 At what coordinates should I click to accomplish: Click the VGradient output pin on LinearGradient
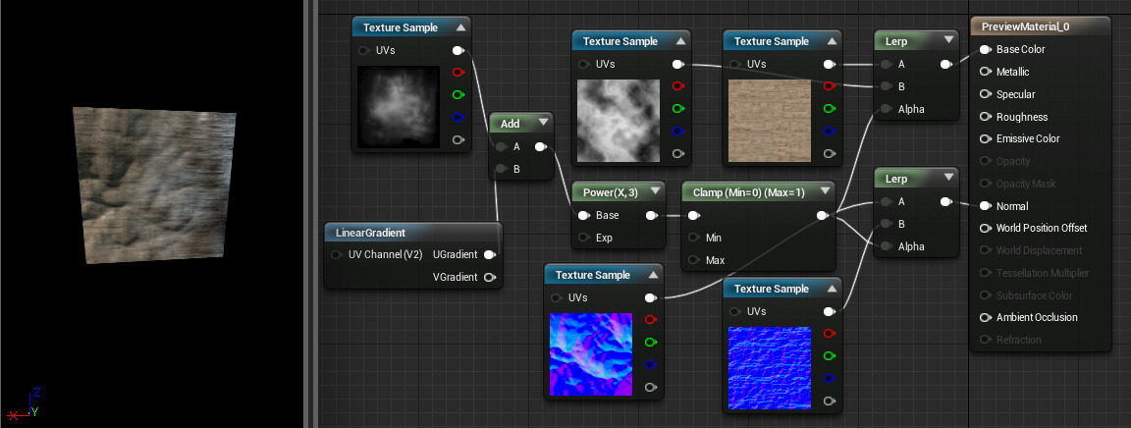coord(489,277)
